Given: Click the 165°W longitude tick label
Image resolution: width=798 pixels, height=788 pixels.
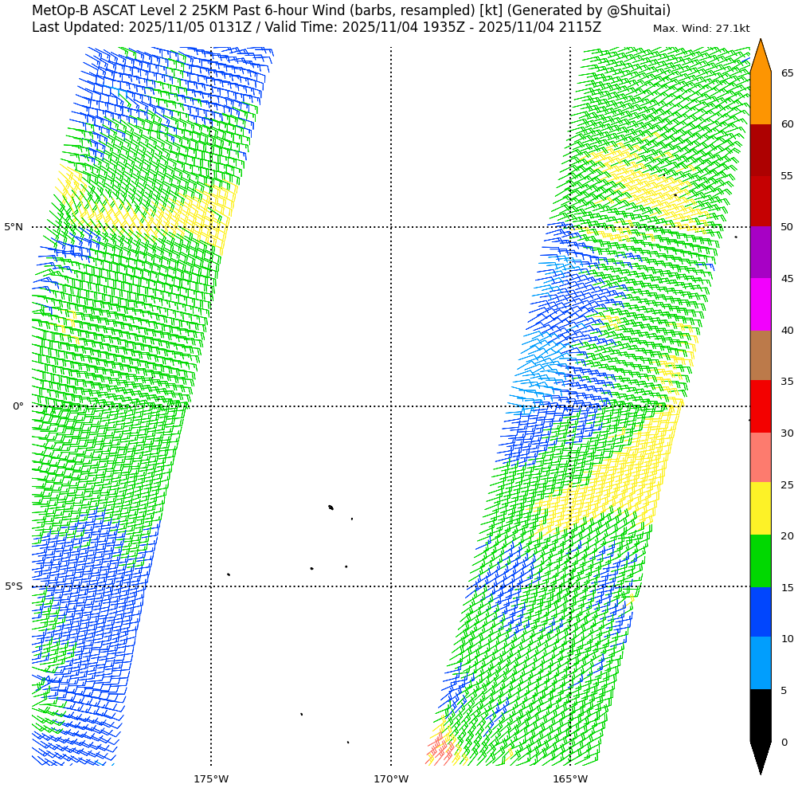Looking at the screenshot, I should click(x=570, y=778).
